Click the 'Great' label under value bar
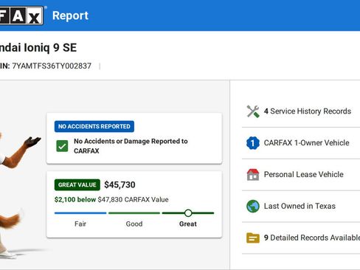Image resolution: width=360 pixels, height=270 pixels. 188,224
